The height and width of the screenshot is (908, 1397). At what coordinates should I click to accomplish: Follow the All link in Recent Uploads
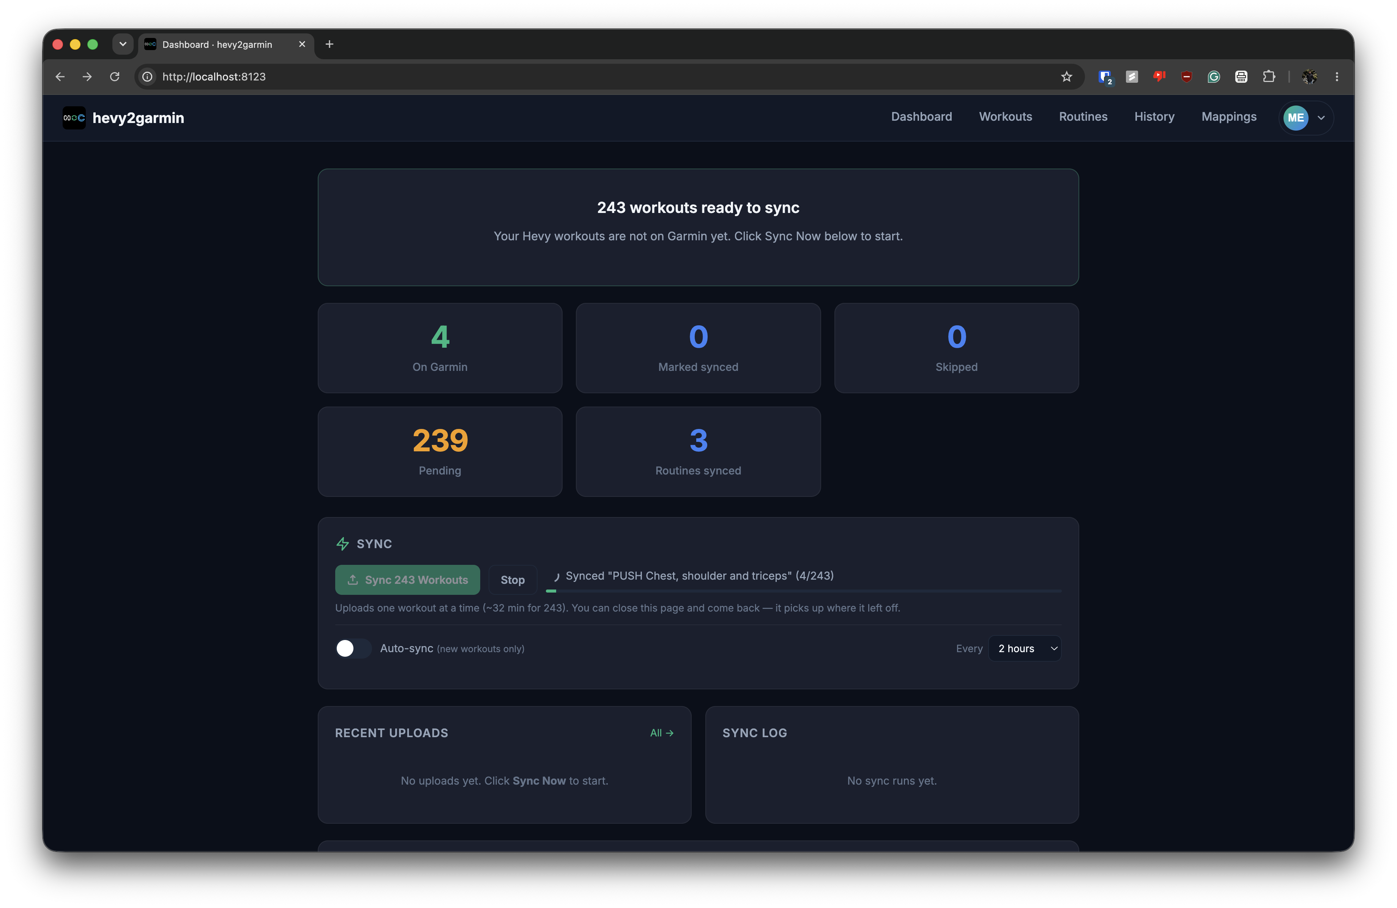coord(662,733)
